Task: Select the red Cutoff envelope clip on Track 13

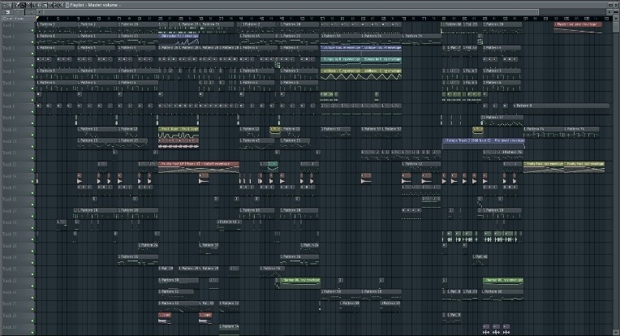Action: tap(199, 167)
